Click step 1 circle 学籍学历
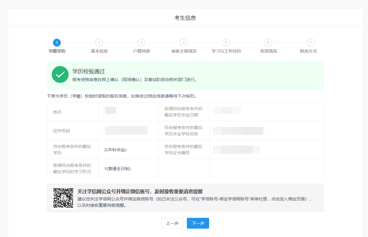This screenshot has width=368, height=237. pyautogui.click(x=57, y=42)
